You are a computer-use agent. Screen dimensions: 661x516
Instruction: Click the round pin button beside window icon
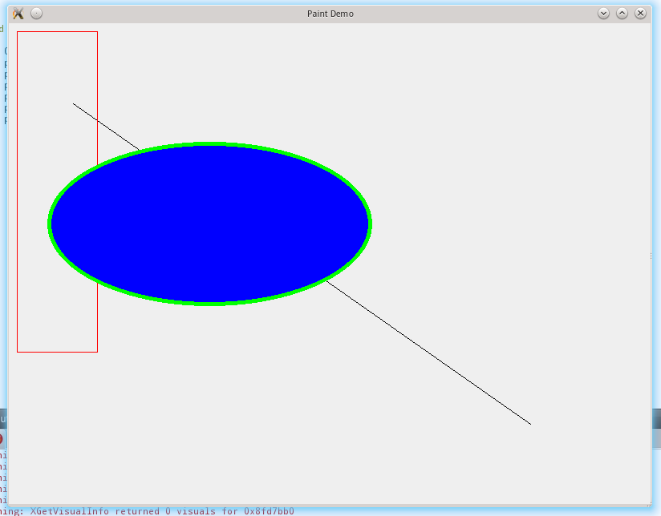point(37,14)
